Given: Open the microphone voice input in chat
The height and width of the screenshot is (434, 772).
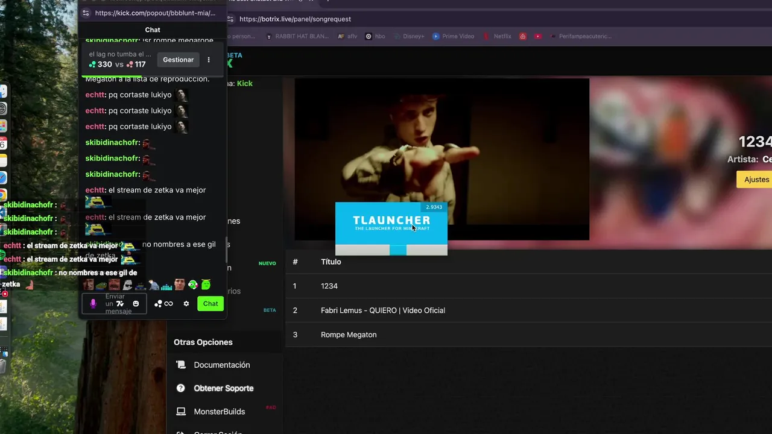Looking at the screenshot, I should 93,304.
